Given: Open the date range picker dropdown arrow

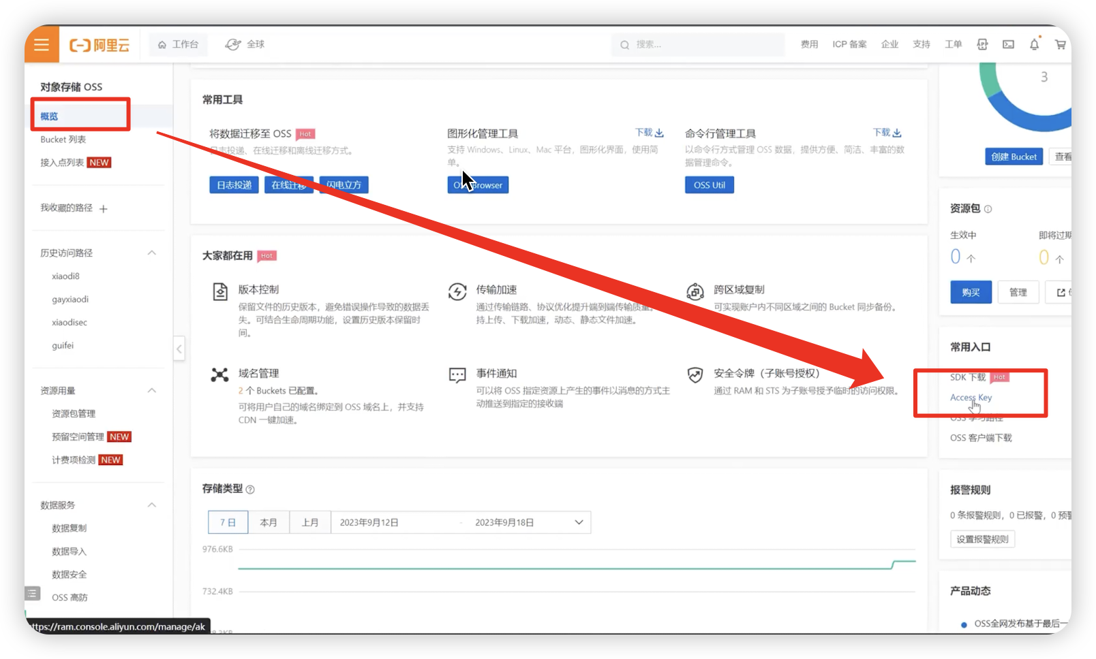Looking at the screenshot, I should [x=579, y=523].
